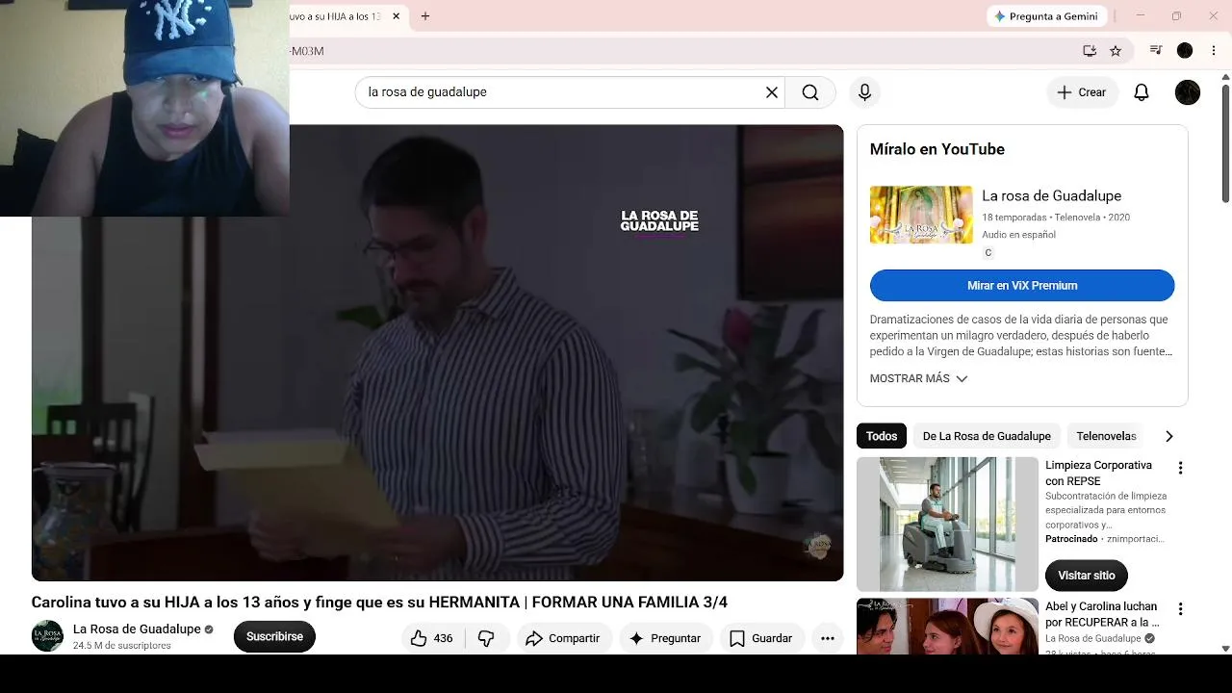This screenshot has width=1232, height=693.
Task: Like the video with 436 likes
Action: (432, 638)
